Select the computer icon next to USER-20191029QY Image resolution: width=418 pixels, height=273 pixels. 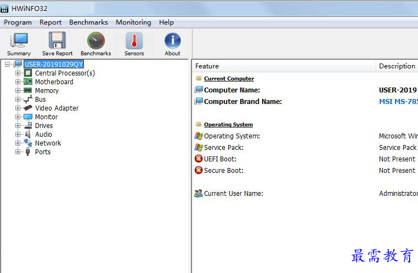(x=18, y=64)
